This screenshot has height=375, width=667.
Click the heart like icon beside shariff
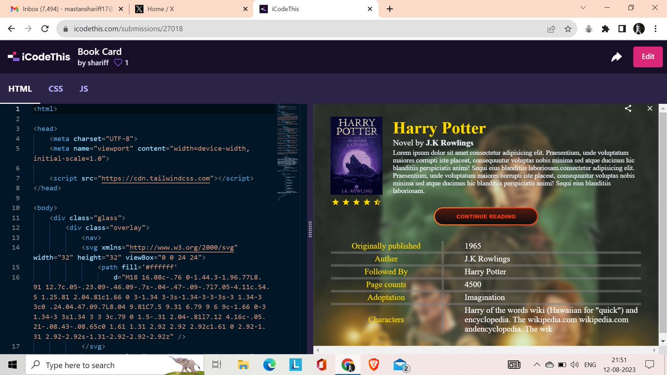(118, 63)
